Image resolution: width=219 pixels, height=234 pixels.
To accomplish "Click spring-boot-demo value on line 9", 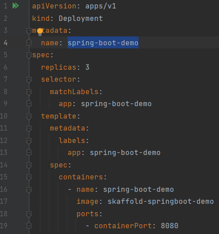I will click(116, 104).
